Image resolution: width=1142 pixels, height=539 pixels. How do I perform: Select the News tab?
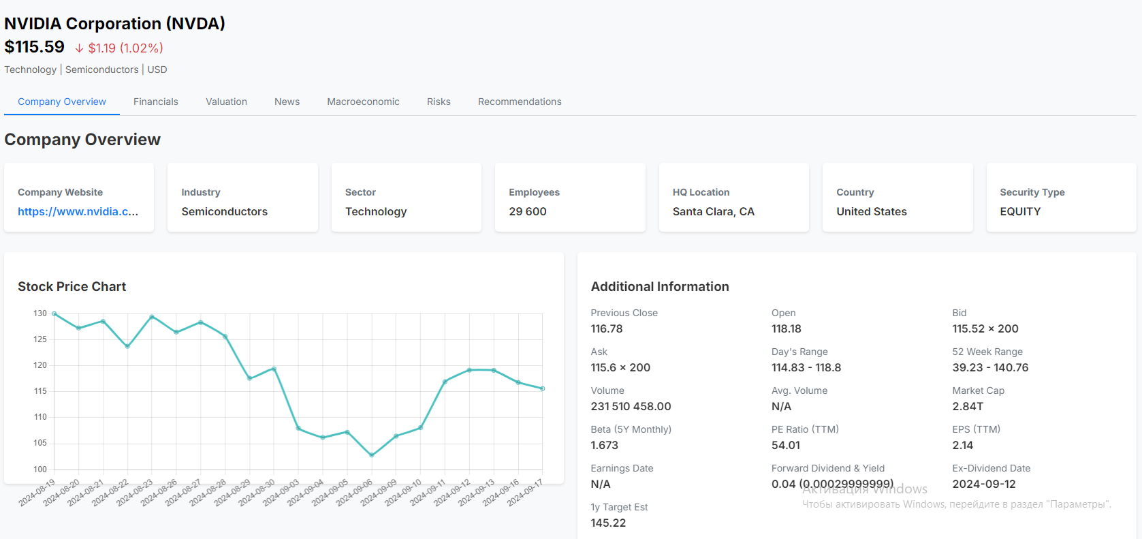287,102
